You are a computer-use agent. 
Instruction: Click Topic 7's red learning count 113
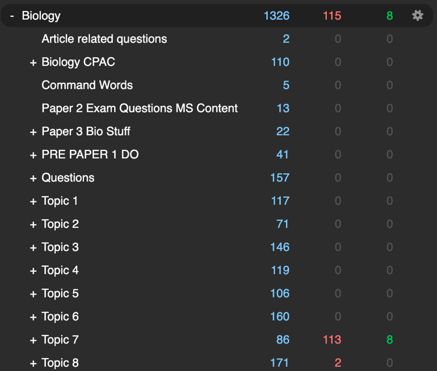(332, 339)
